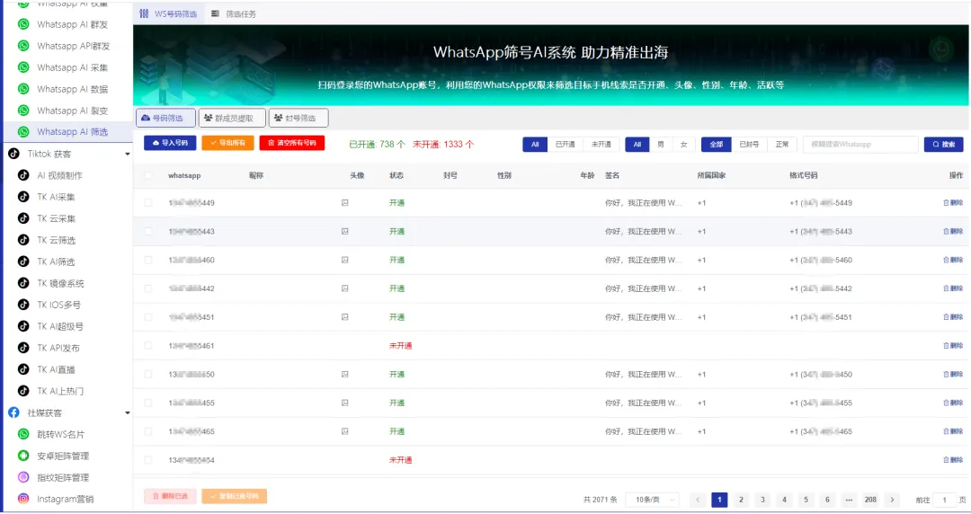Click the AI 视频制作 TikTok icon
This screenshot has width=971, height=514.
tap(23, 175)
